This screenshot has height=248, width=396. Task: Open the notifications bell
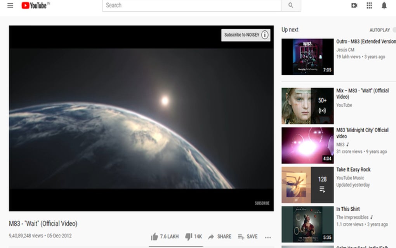coord(384,5)
